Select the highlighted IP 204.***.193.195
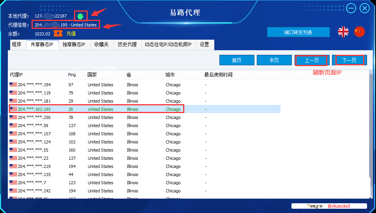The width and height of the screenshot is (376, 213). point(34,109)
